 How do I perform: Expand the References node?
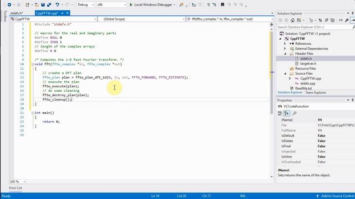coord(285,44)
